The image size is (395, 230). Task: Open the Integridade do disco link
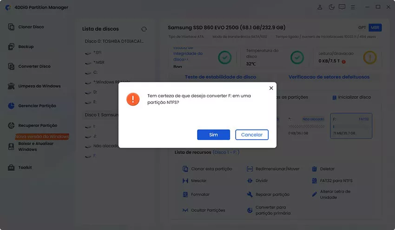pyautogui.click(x=188, y=53)
